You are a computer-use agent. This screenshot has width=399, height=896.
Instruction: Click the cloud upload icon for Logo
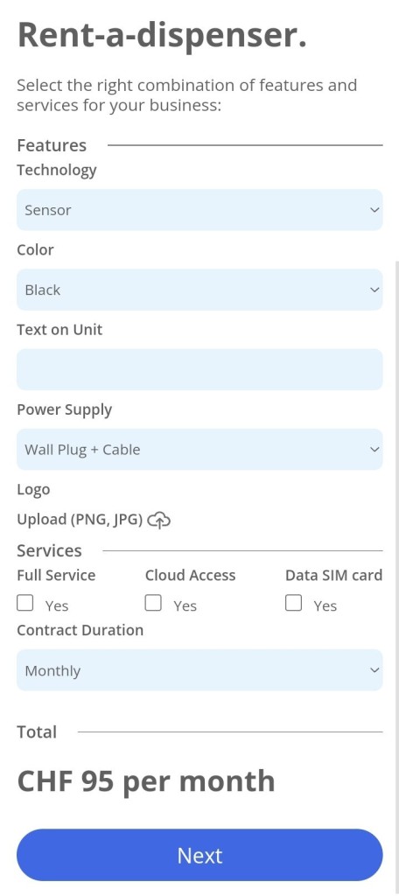159,520
